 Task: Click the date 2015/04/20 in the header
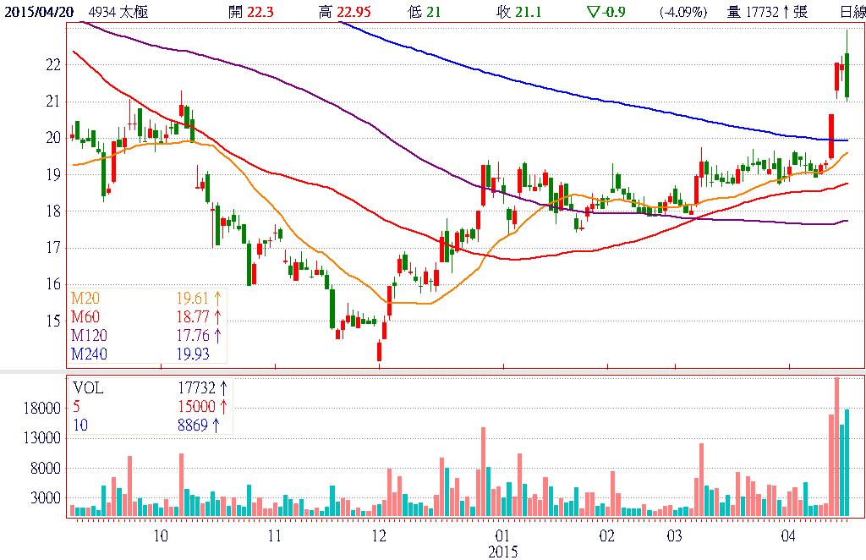(38, 12)
